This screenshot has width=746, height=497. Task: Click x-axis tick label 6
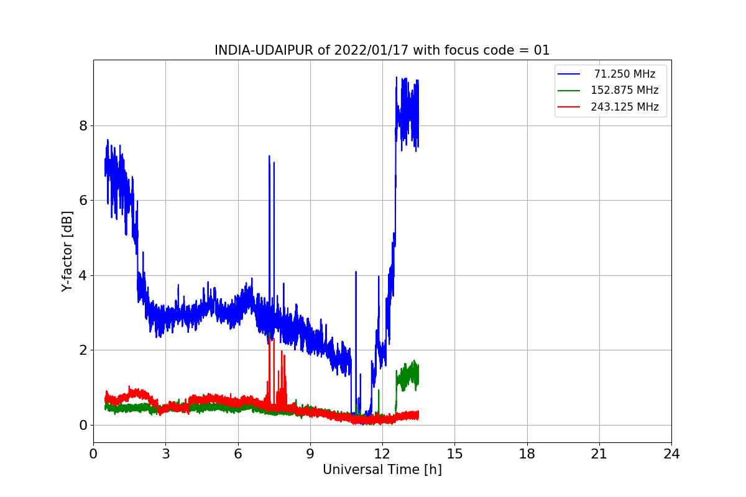(237, 454)
